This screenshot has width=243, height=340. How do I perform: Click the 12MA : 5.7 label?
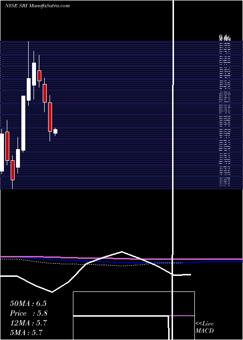[x=28, y=323]
